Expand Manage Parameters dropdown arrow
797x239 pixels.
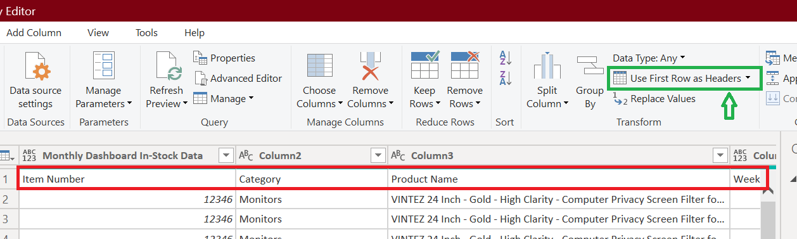pos(129,104)
